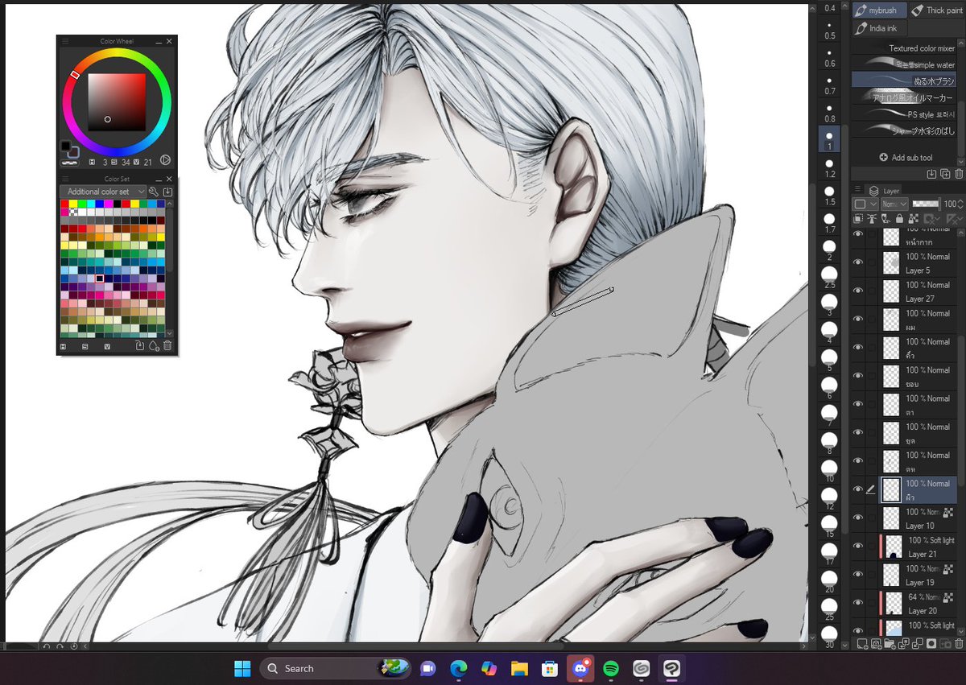966x685 pixels.
Task: Toggle Clip to Layer Below icon
Action: tap(859, 219)
